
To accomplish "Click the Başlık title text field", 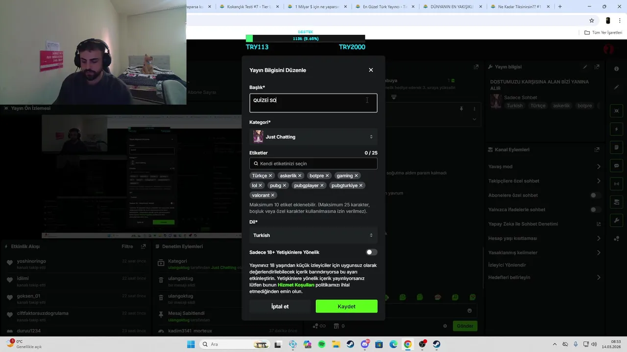I will click(x=313, y=103).
